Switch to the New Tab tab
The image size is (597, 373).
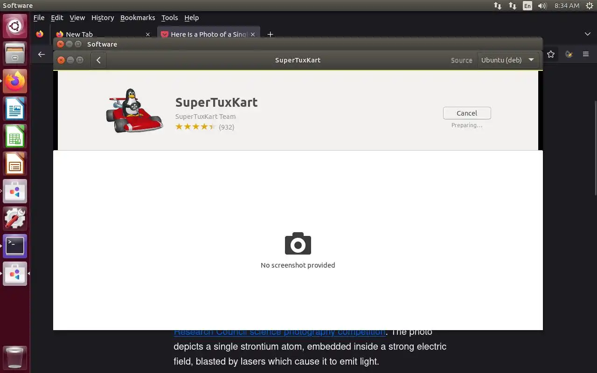coord(103,34)
